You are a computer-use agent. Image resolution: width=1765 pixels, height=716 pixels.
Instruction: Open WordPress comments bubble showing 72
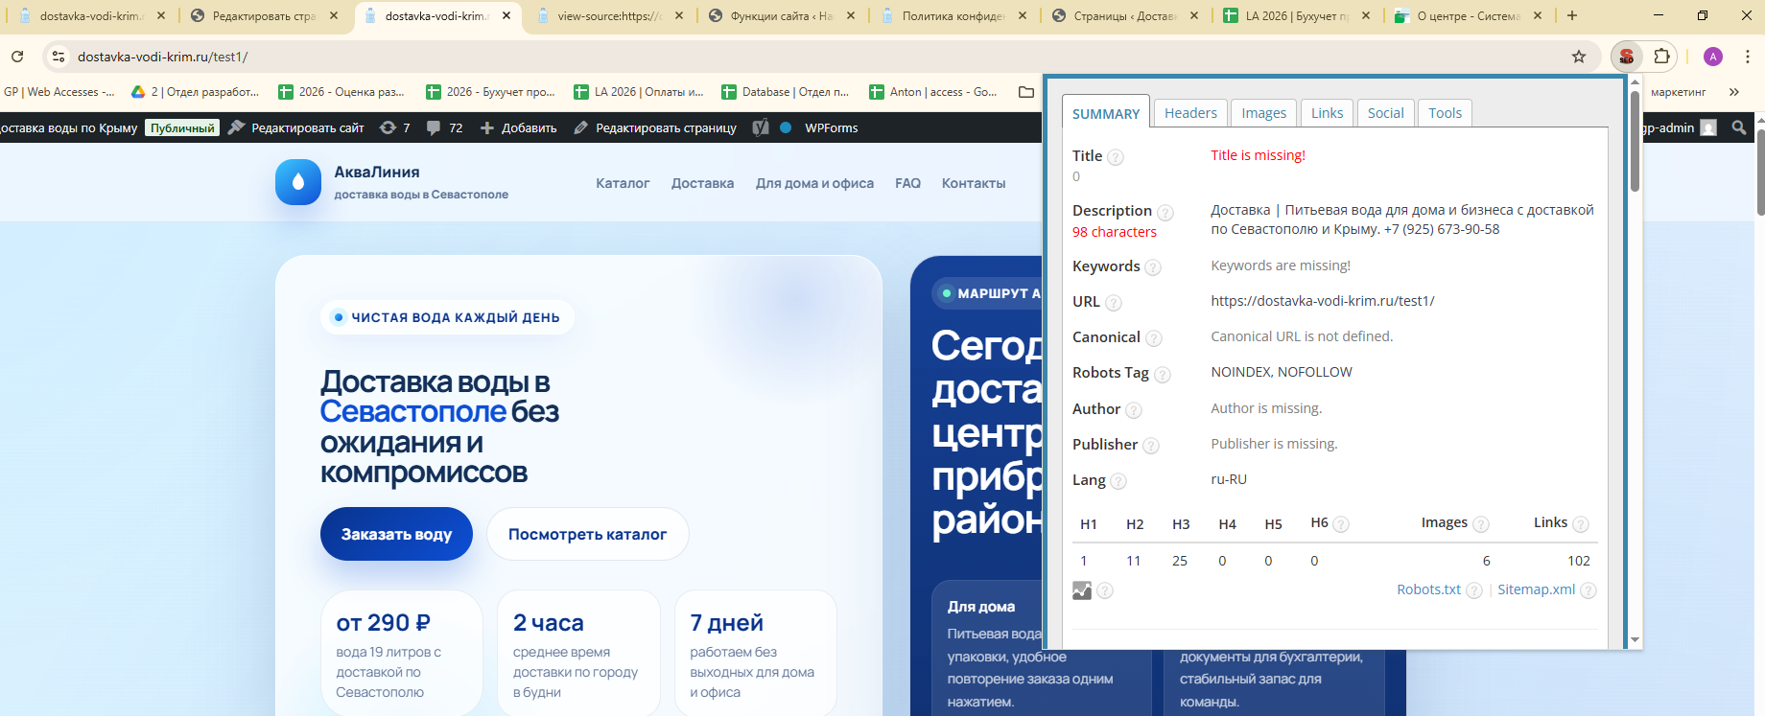click(444, 127)
